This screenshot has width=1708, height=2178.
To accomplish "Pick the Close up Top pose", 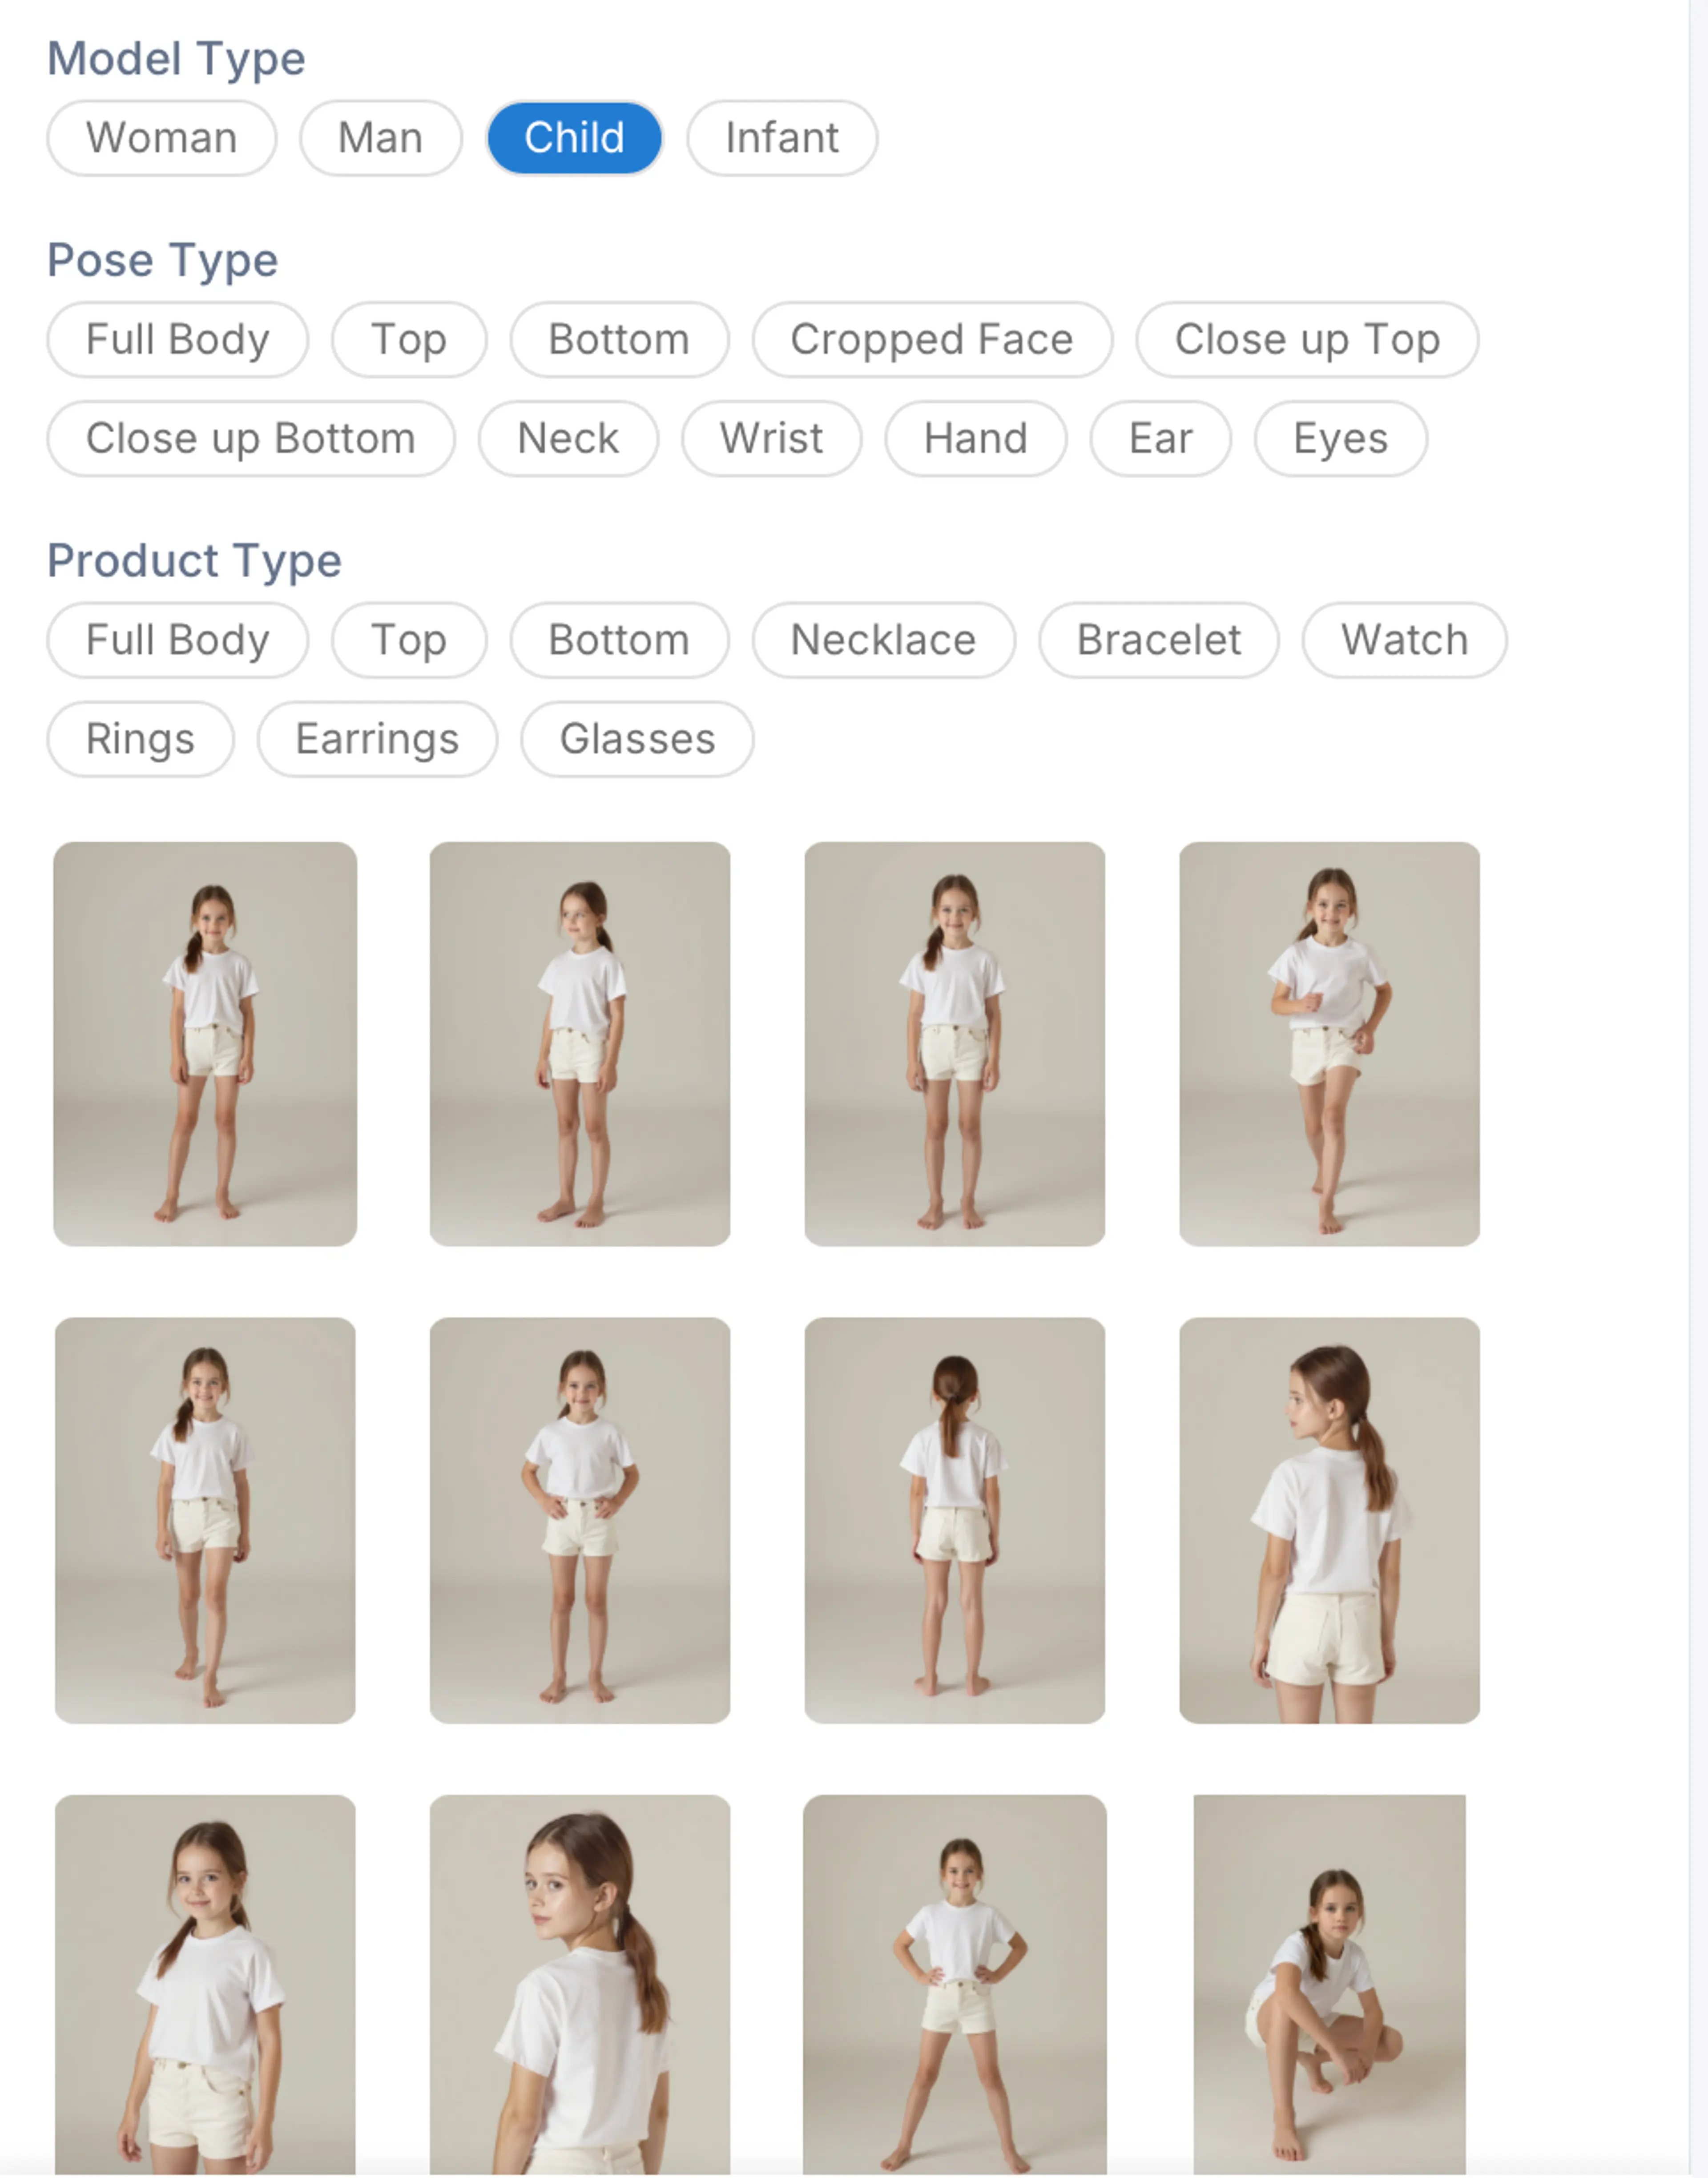I will [1307, 340].
